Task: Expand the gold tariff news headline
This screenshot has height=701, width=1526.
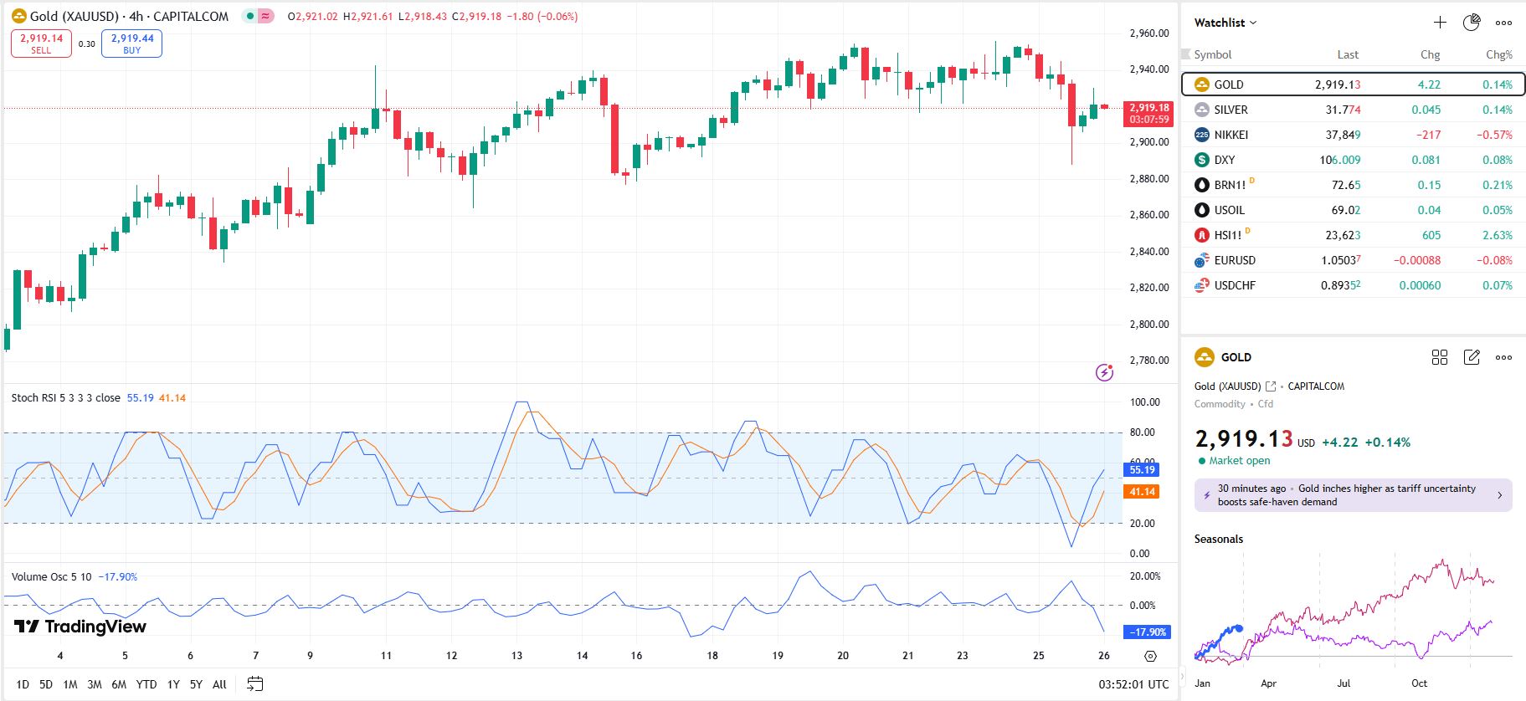Action: click(x=1353, y=495)
